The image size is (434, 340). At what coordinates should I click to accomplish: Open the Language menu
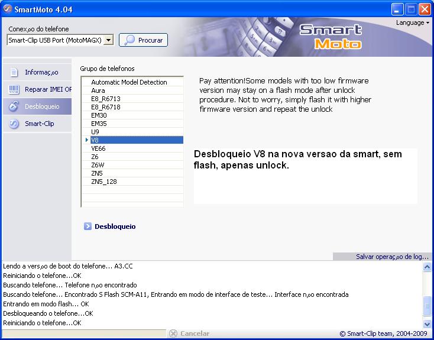pyautogui.click(x=412, y=22)
